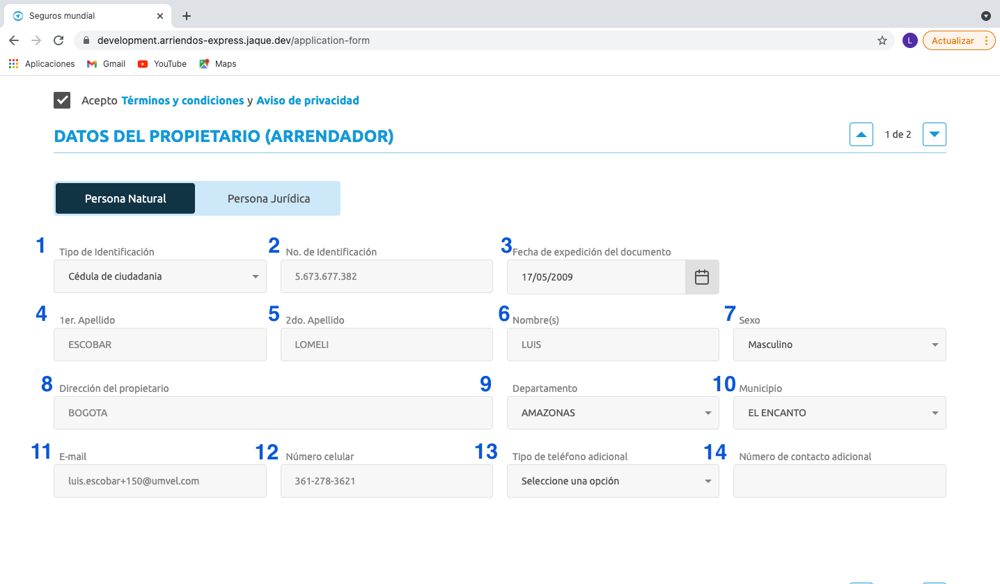Click the Actualizar button in Chrome
1000x584 pixels.
[958, 40]
